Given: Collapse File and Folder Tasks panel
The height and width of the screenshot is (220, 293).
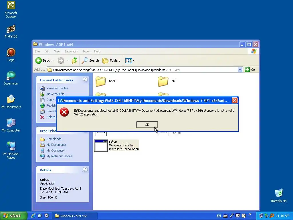Looking at the screenshot, I should click(x=85, y=80).
